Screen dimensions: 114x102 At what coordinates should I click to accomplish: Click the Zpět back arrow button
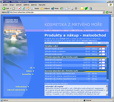[6, 9]
